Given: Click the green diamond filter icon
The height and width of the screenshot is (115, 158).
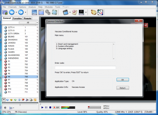Looking at the screenshot, I should pyautogui.click(x=15, y=100).
